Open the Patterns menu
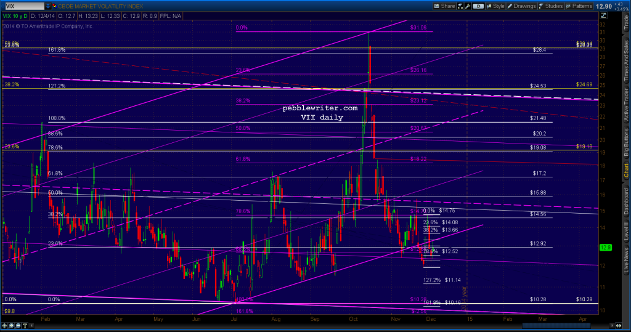Viewport: 631px width, 332px height. pos(579,6)
